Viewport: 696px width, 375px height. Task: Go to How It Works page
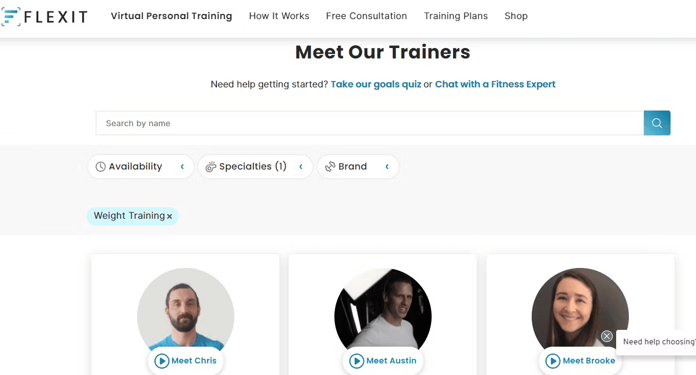[279, 16]
